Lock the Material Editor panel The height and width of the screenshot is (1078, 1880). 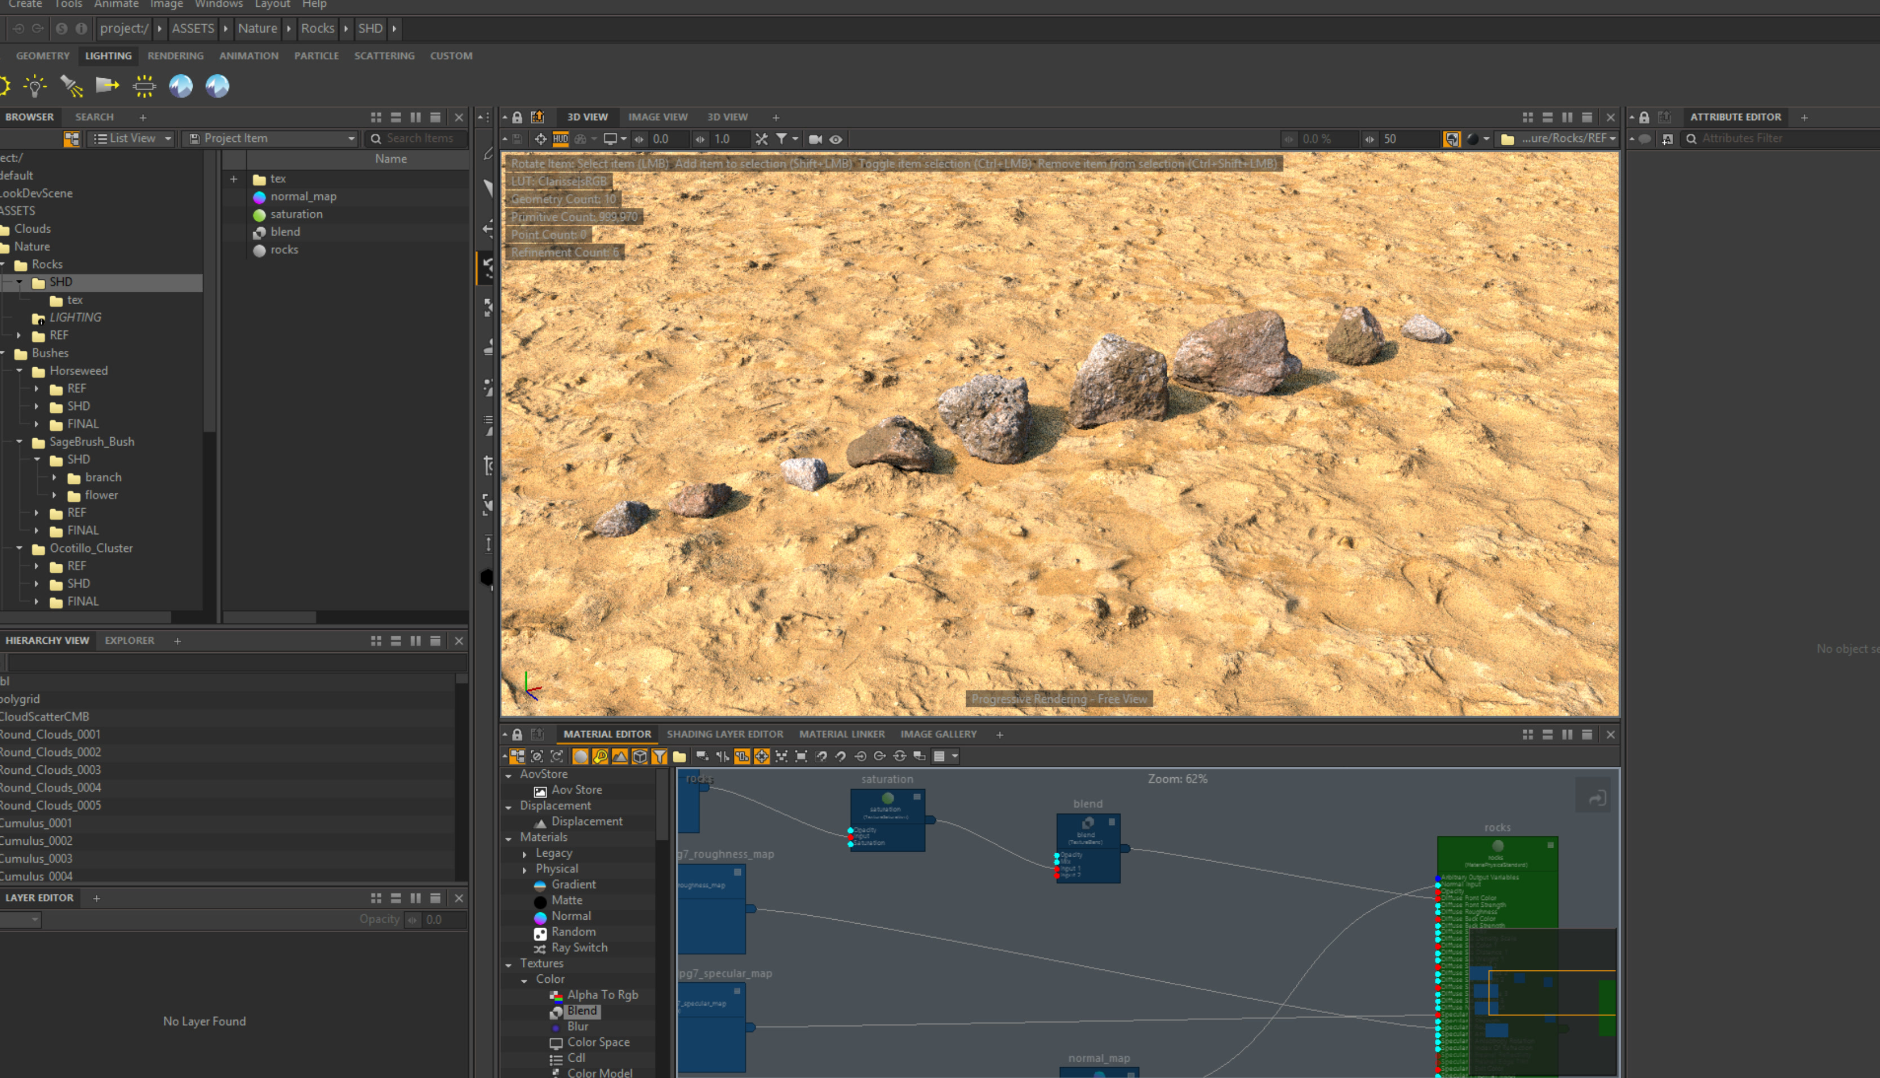tap(518, 734)
